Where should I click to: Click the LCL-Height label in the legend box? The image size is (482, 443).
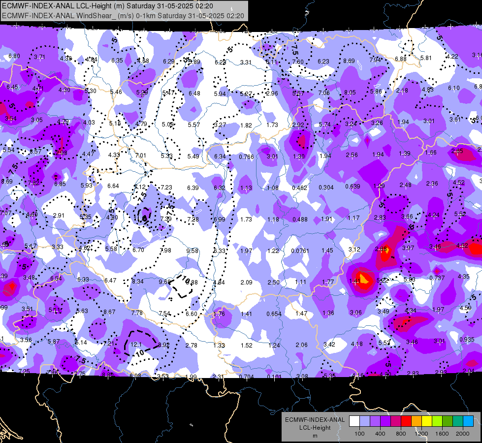315,428
